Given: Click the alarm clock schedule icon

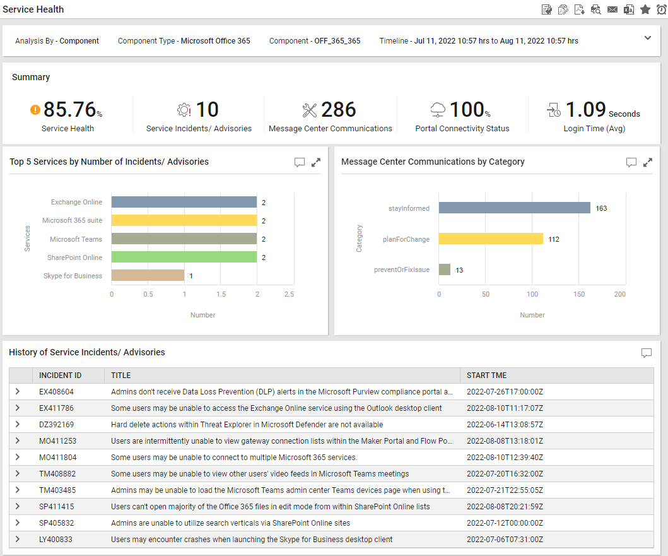Looking at the screenshot, I should pyautogui.click(x=662, y=9).
